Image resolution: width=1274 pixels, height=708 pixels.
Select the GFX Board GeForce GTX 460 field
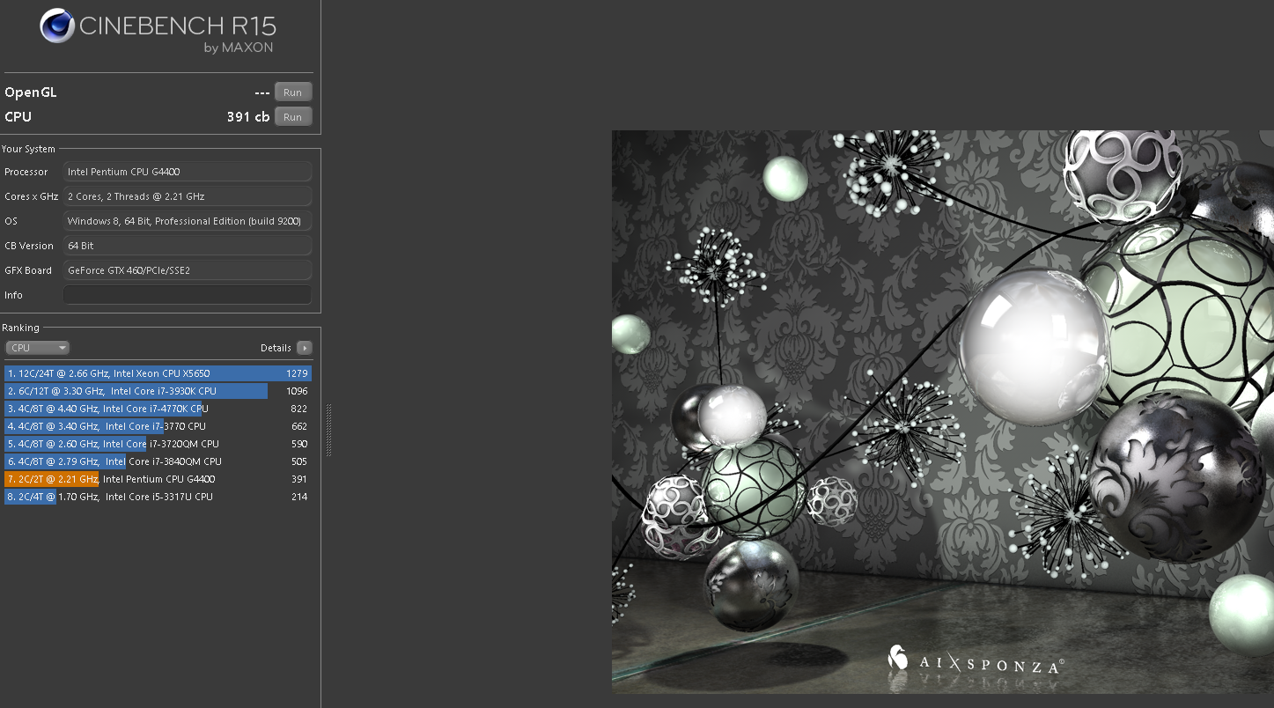point(188,270)
